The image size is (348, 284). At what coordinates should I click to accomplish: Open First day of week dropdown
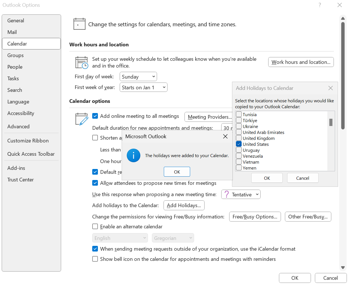(138, 77)
